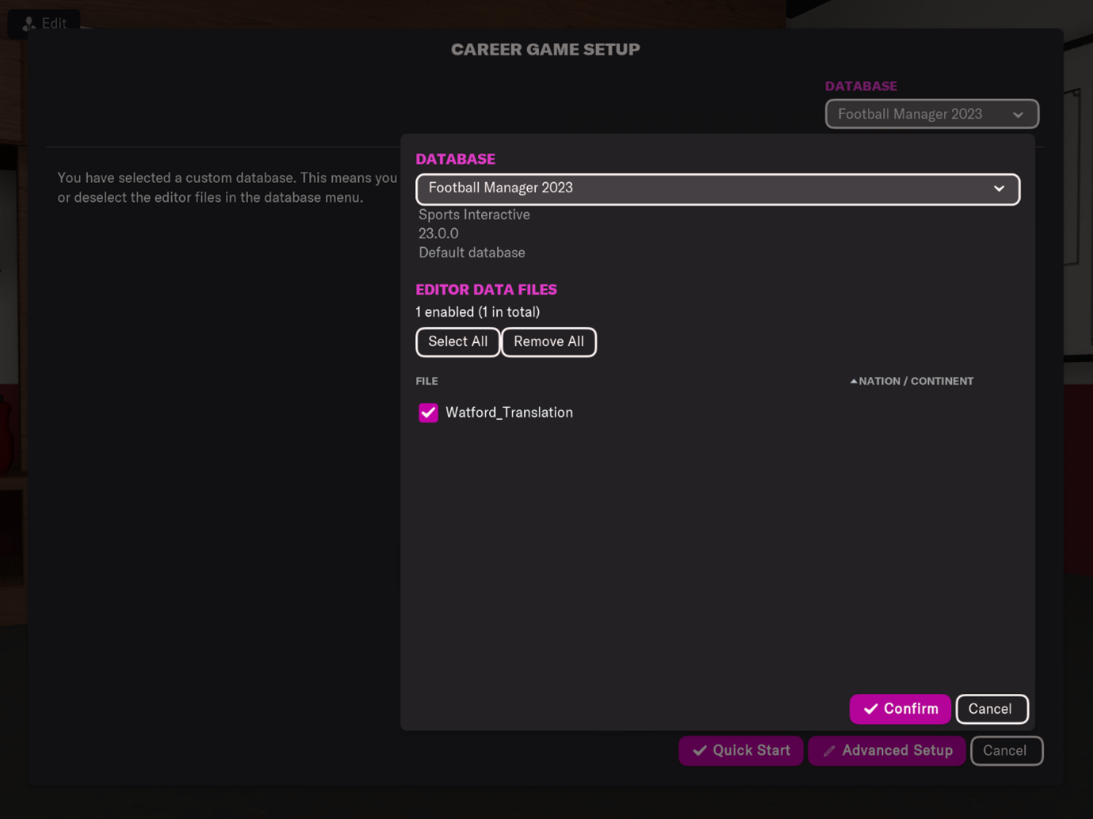The width and height of the screenshot is (1093, 819).
Task: Sort by the FILE column header
Action: pos(426,381)
